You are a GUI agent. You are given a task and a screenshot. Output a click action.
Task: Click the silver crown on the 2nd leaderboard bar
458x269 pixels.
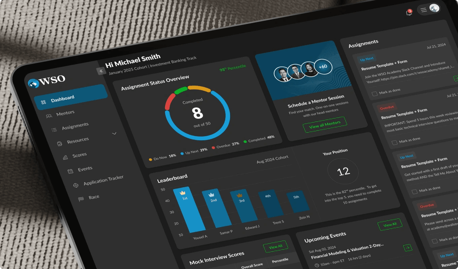tap(211, 195)
